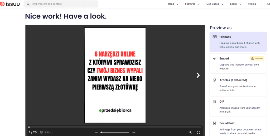Expand the Read dropdown menu
270x136 pixels.
173,4
